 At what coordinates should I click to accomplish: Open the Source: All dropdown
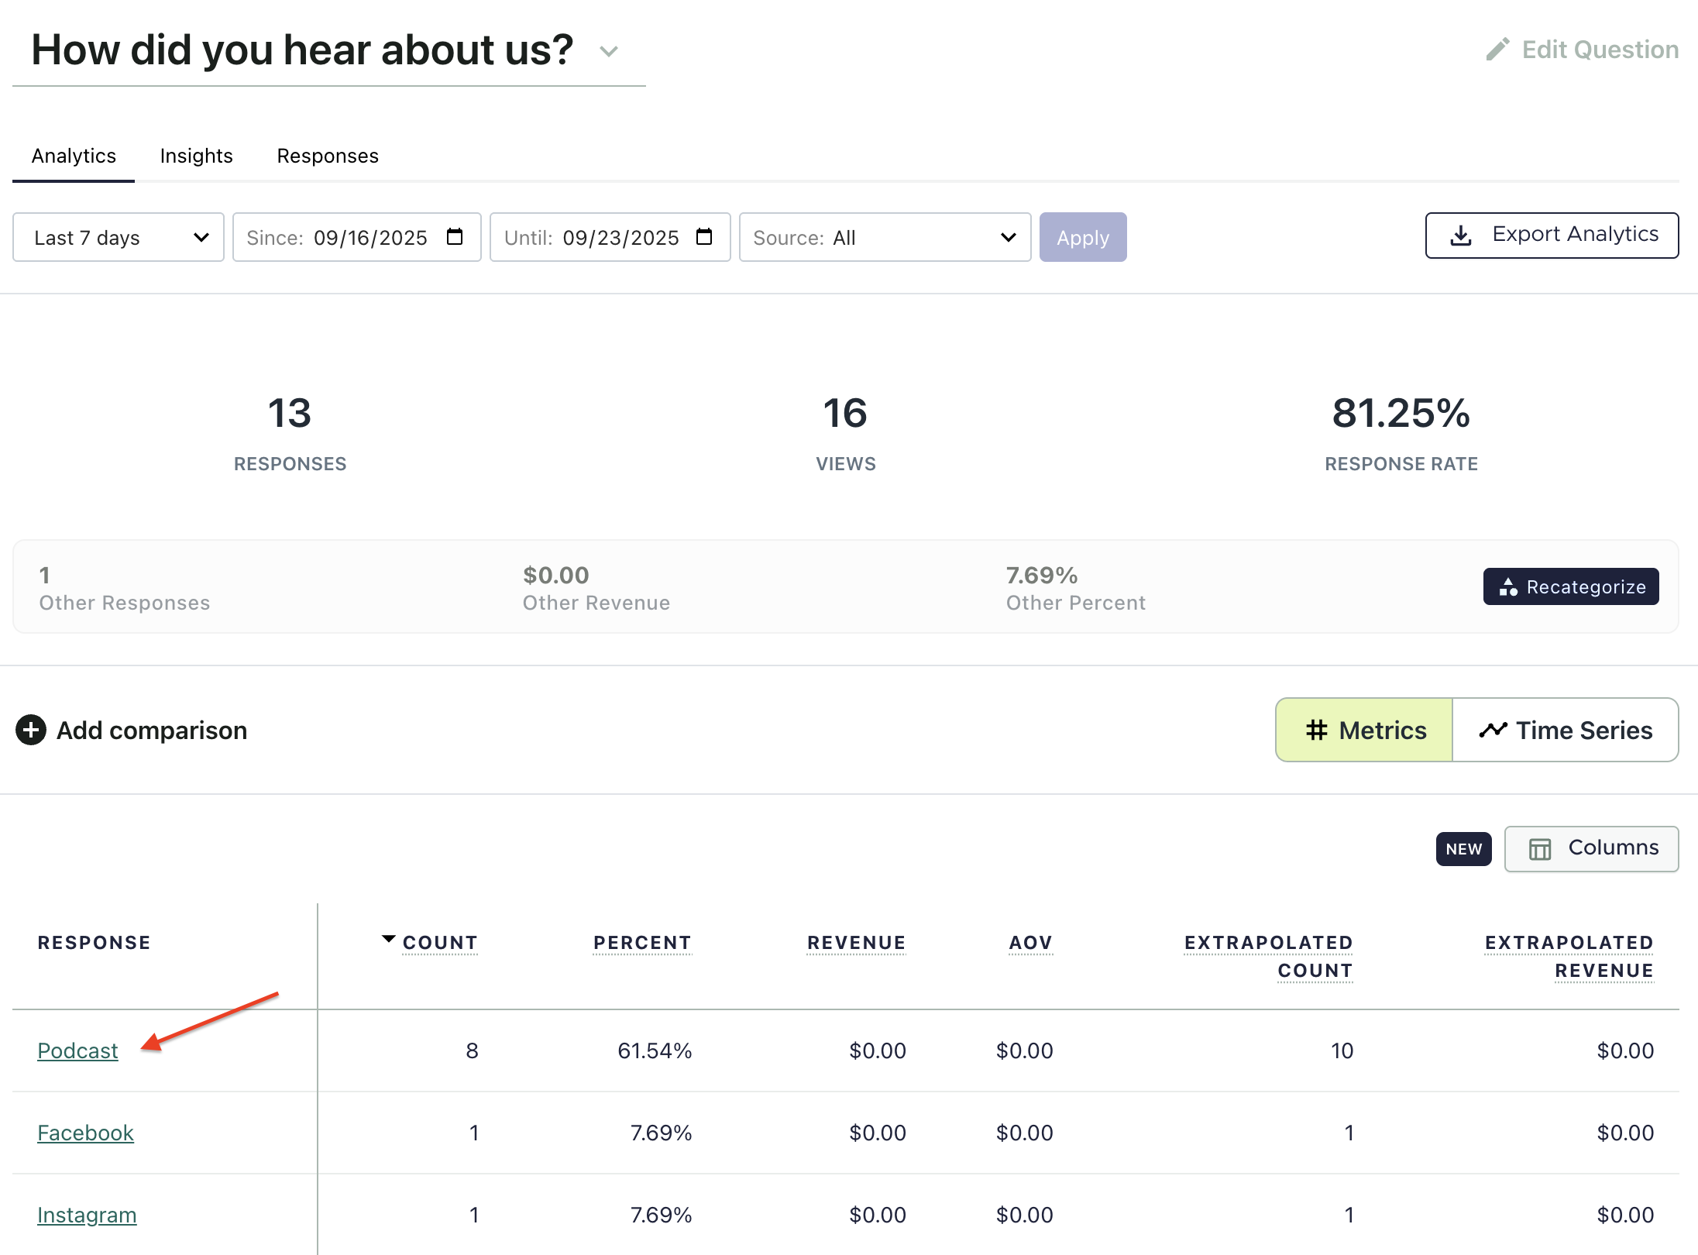884,237
